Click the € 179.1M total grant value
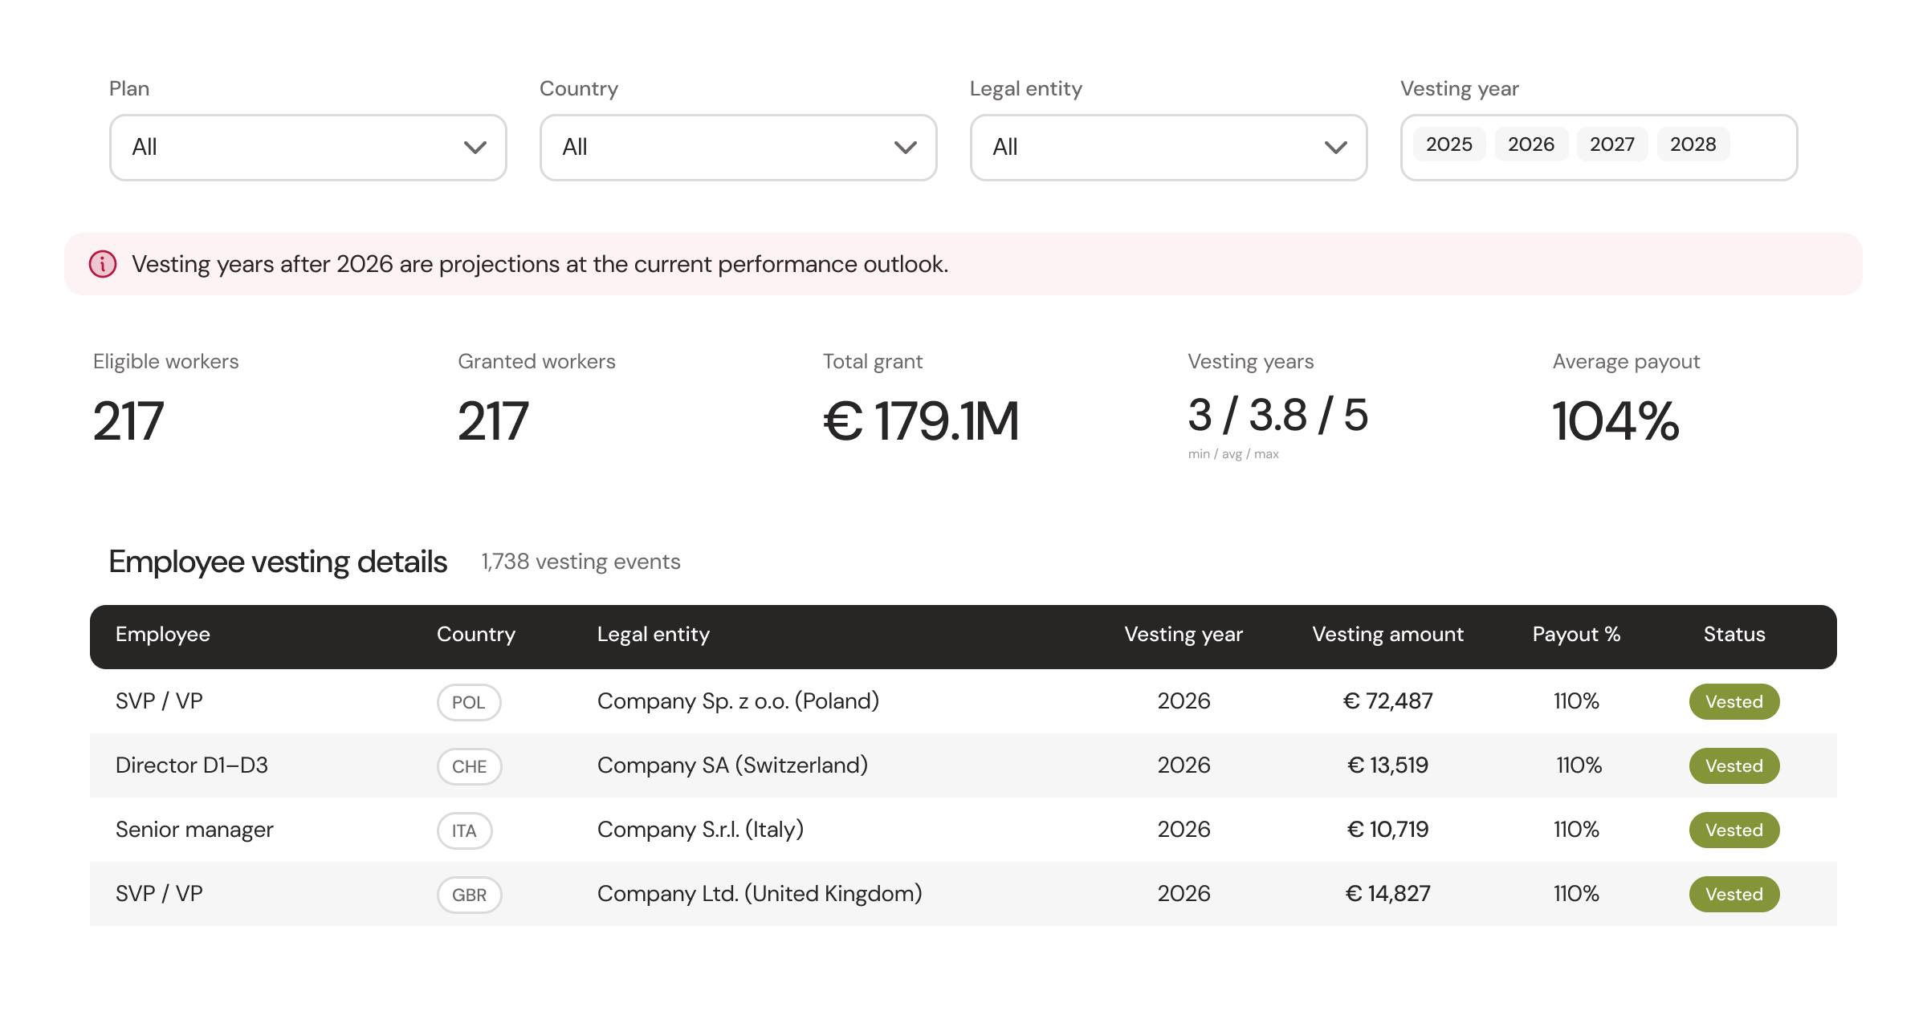The width and height of the screenshot is (1927, 1011). click(921, 421)
